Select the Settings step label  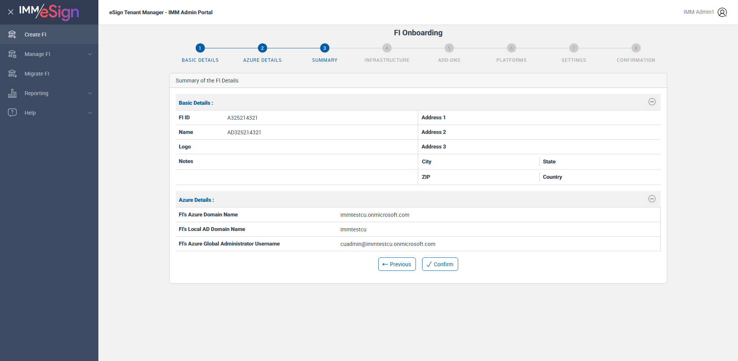(574, 60)
